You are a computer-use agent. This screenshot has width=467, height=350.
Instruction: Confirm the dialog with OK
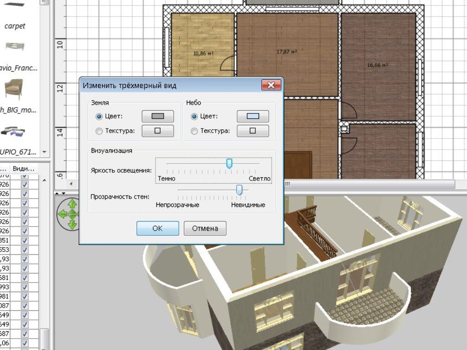(x=157, y=228)
